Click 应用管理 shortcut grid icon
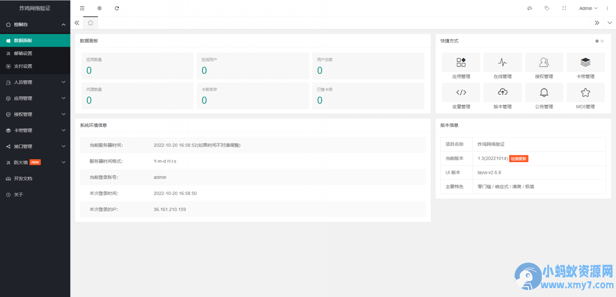This screenshot has height=297, width=616. pos(461,62)
